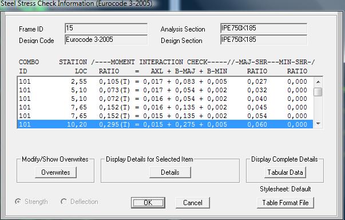Image resolution: width=345 pixels, height=220 pixels.
Task: Click the Overwrites button
Action: (55, 172)
